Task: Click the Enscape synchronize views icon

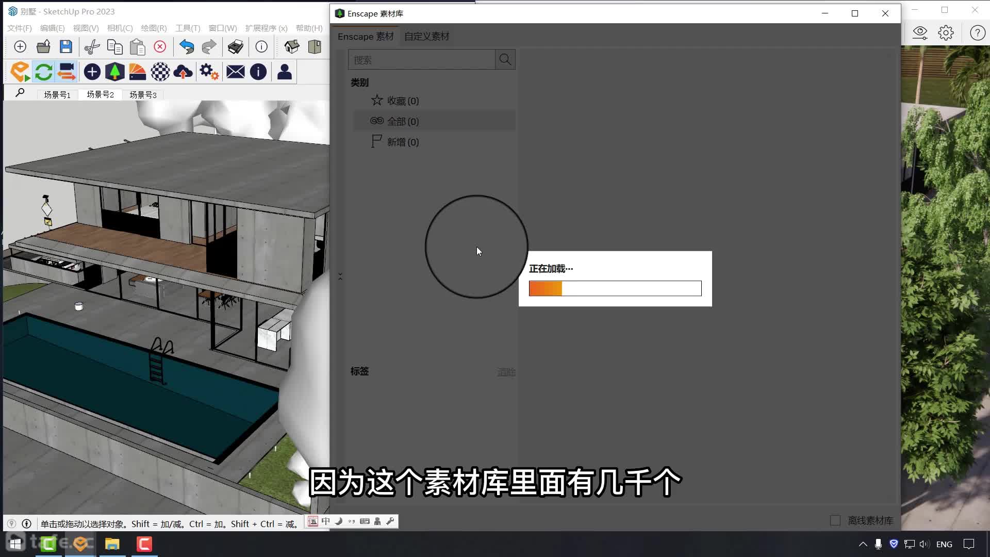Action: click(67, 72)
